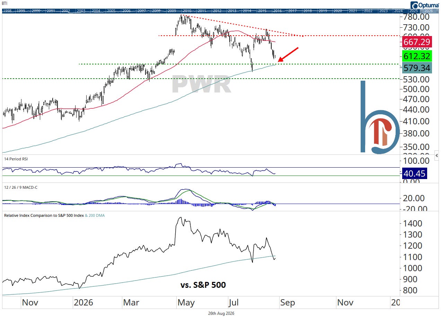
Task: Click the 470.00 price scale level
Action: pos(416,99)
